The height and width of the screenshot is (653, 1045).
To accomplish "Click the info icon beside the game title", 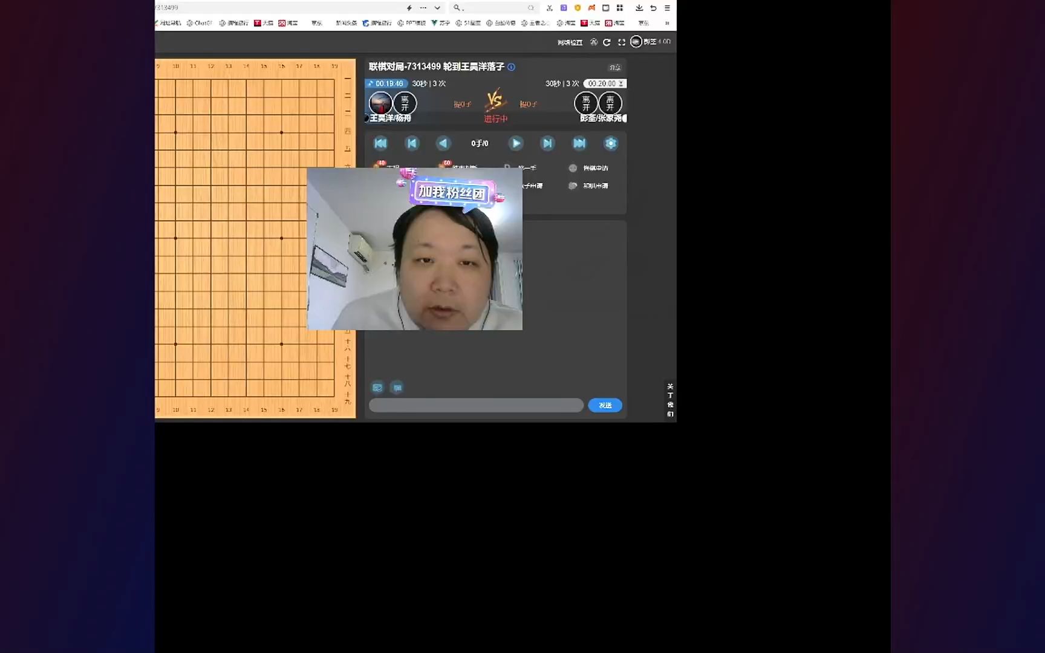I will click(512, 67).
